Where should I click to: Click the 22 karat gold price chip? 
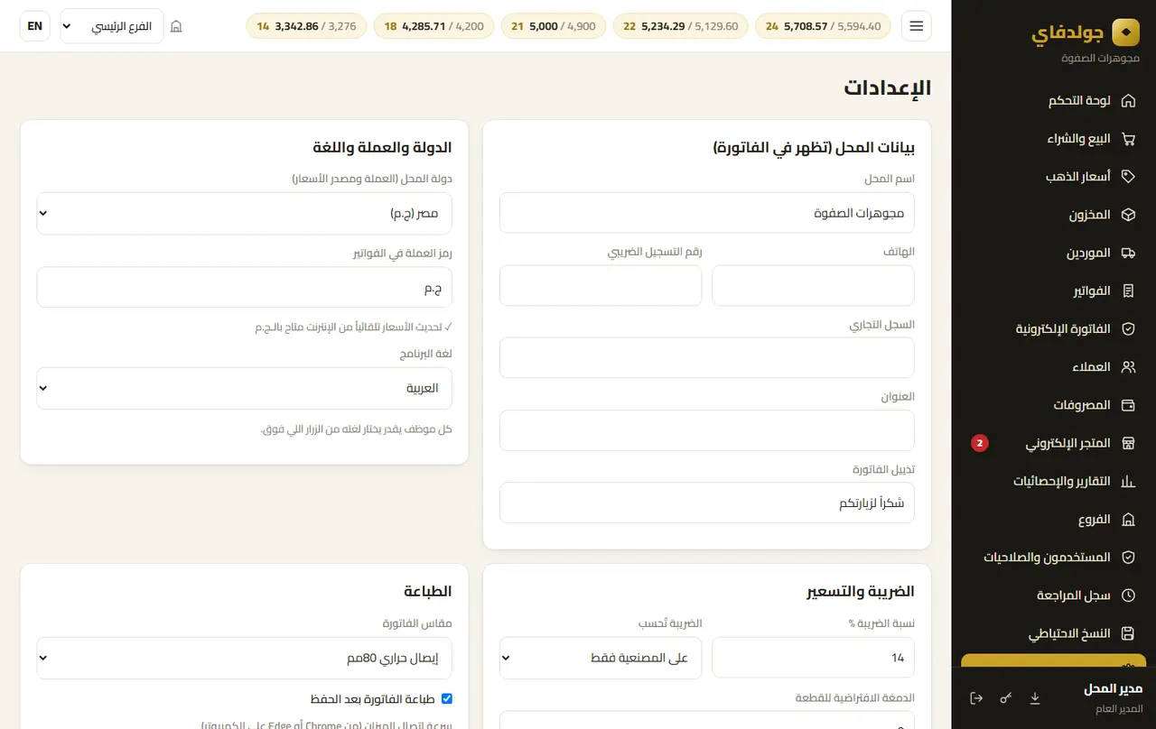click(680, 26)
